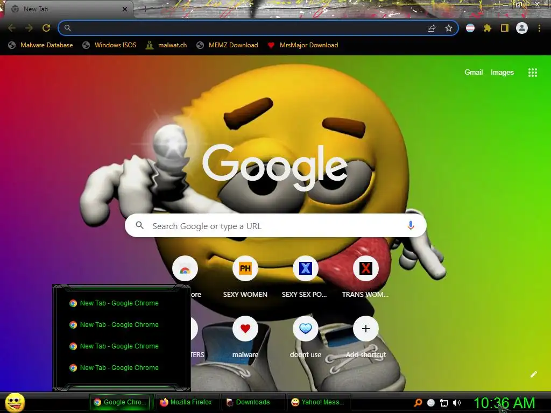Click the 10:36 AM taskbar clock
Image resolution: width=551 pixels, height=413 pixels.
click(x=504, y=403)
